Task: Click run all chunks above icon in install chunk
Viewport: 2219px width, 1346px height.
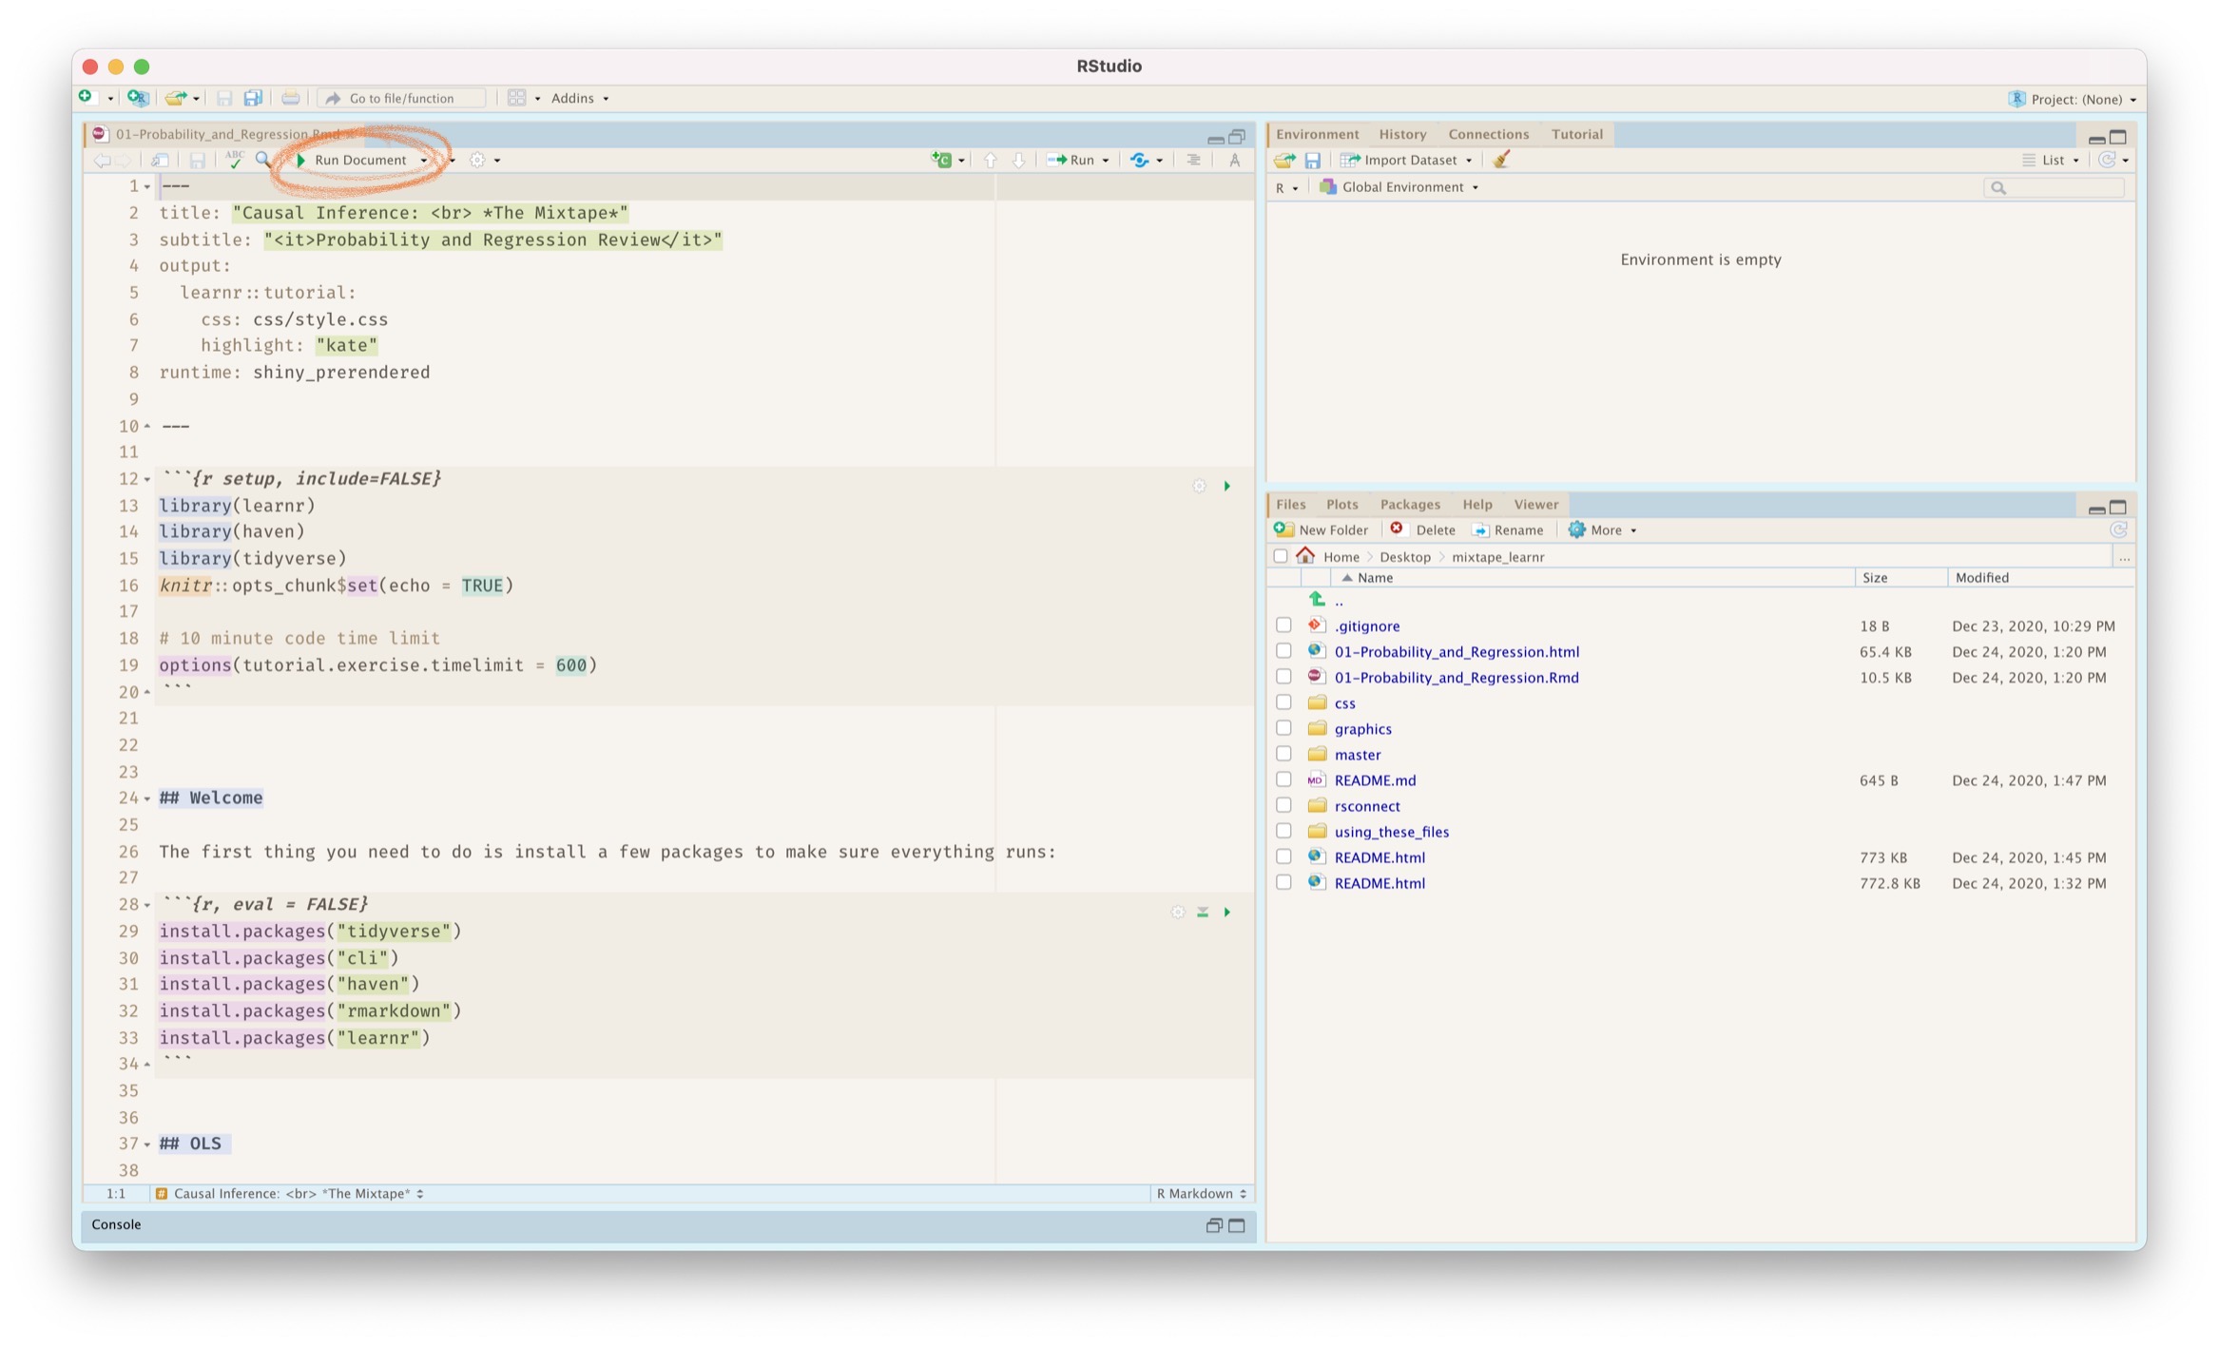Action: [x=1203, y=912]
